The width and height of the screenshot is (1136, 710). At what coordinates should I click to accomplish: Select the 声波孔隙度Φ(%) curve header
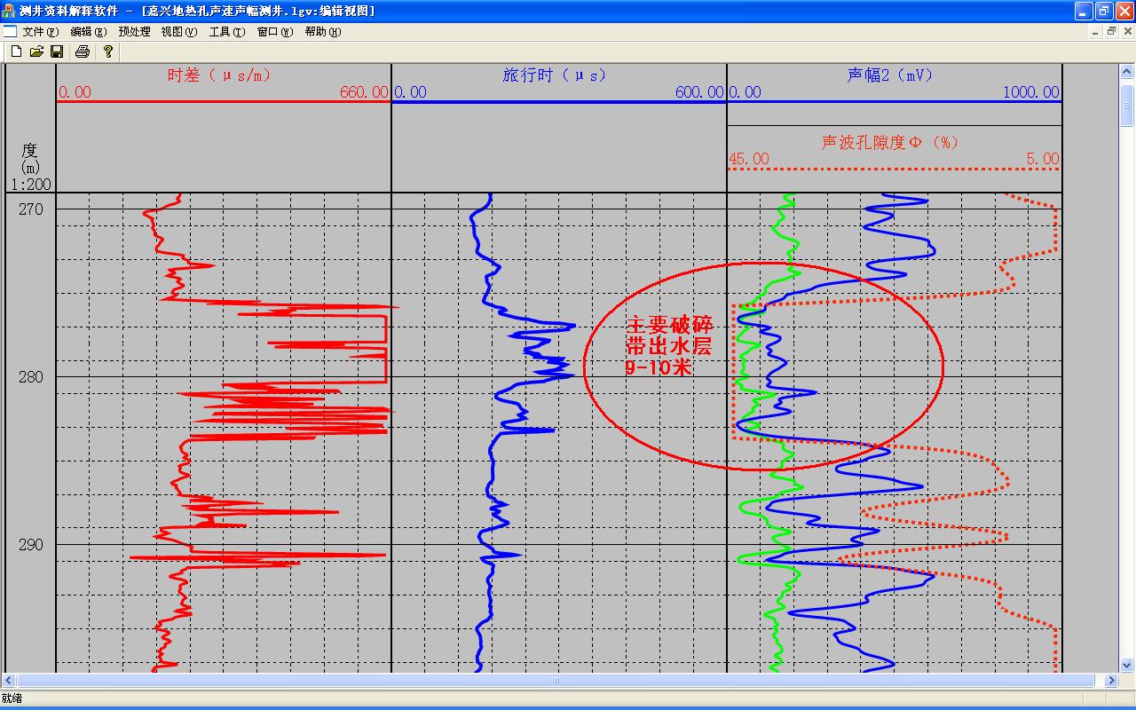[x=890, y=142]
